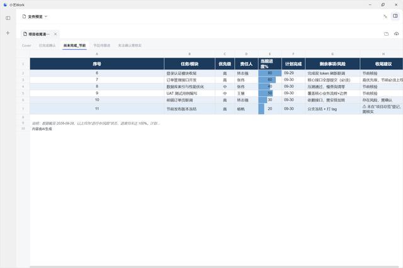Open the sheet tab right of the active one
This screenshot has width=403, height=268.
click(102, 45)
